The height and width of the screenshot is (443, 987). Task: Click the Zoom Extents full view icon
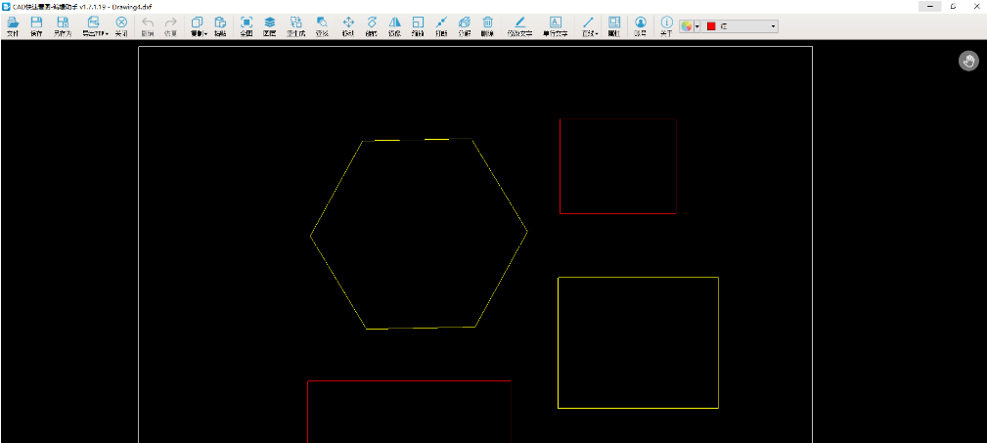click(x=246, y=25)
